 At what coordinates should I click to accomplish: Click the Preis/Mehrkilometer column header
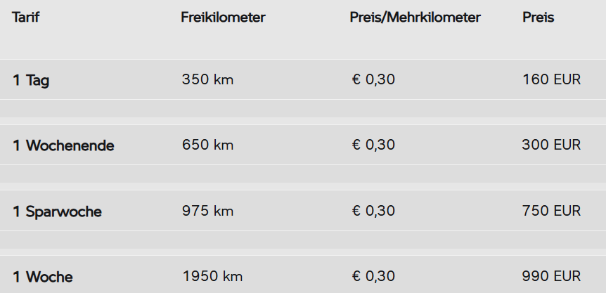coord(415,18)
